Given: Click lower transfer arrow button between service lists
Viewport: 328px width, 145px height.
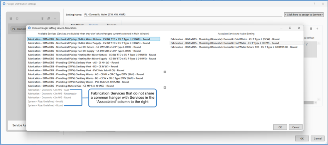Looking at the screenshot, I should point(165,88).
